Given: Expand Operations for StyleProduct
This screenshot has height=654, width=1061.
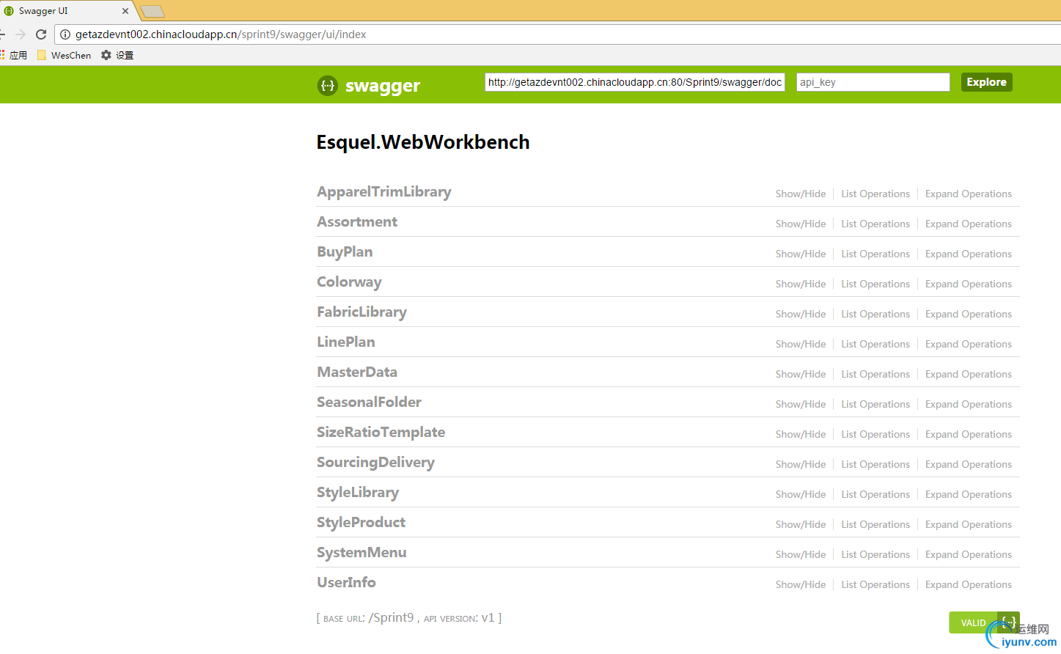Looking at the screenshot, I should click(x=969, y=524).
